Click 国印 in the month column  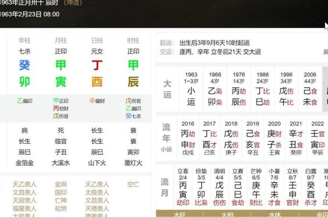point(61,192)
